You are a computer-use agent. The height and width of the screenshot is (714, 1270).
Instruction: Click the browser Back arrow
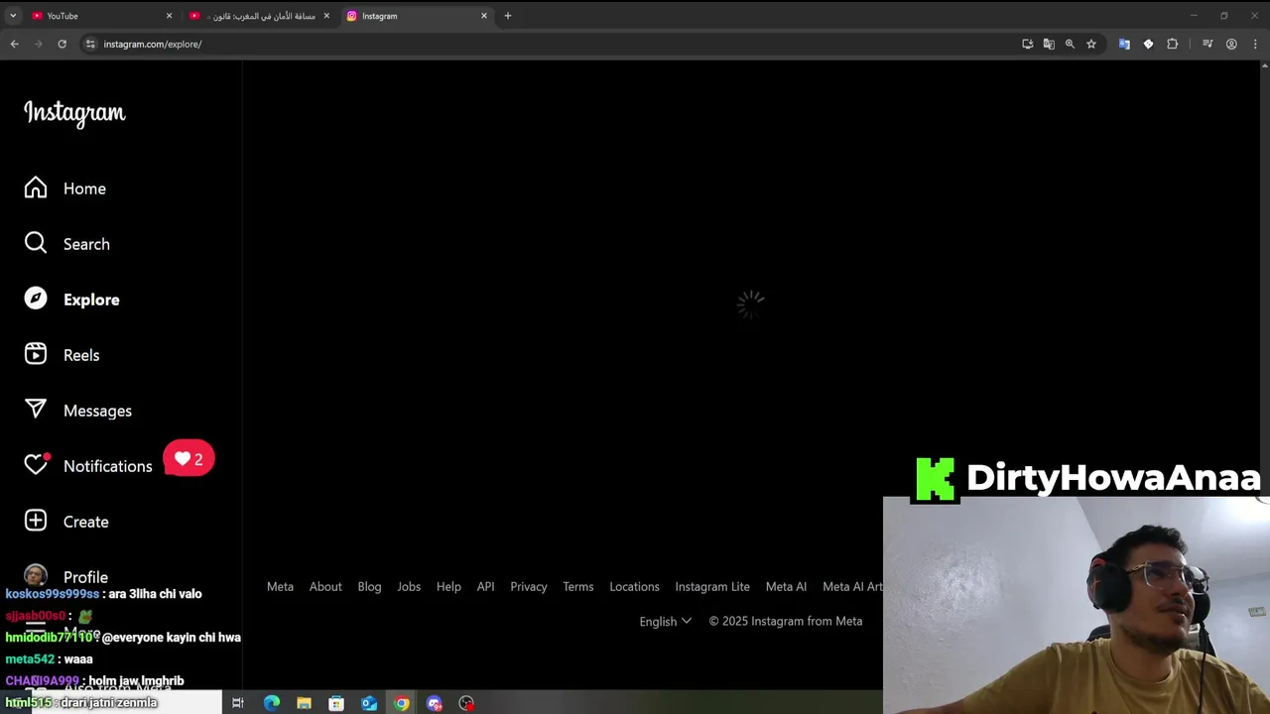coord(14,44)
